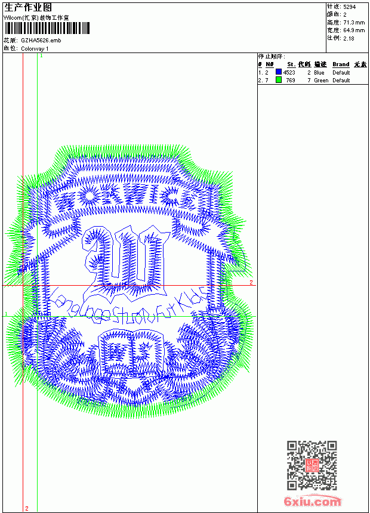
Task: Click the stitch count 5294 value
Action: 349,7
